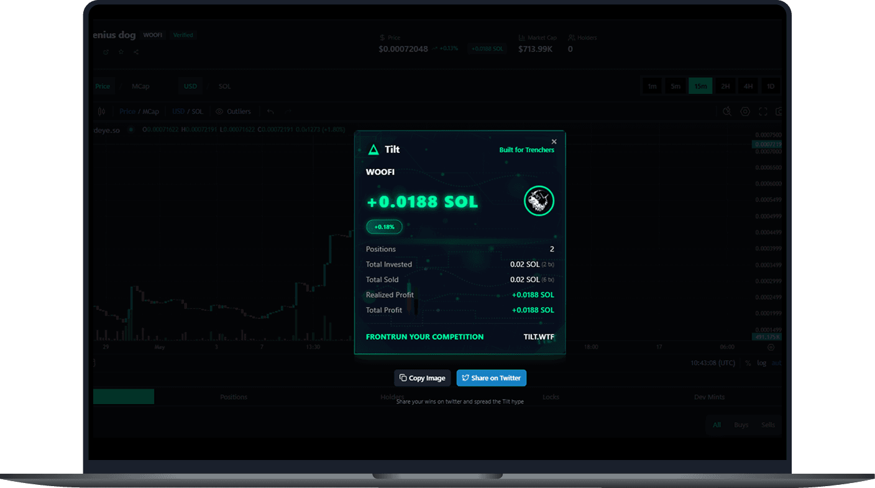Image resolution: width=875 pixels, height=488 pixels.
Task: Open the chart settings gear
Action: pos(745,111)
